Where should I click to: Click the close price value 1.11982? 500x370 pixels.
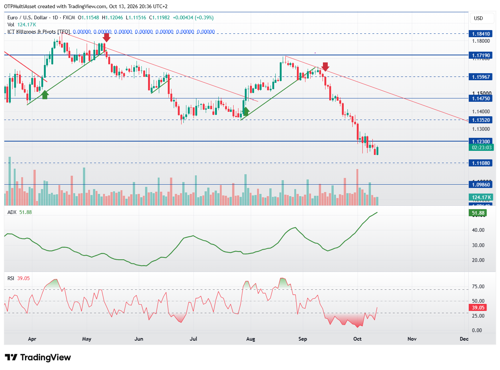[161, 17]
